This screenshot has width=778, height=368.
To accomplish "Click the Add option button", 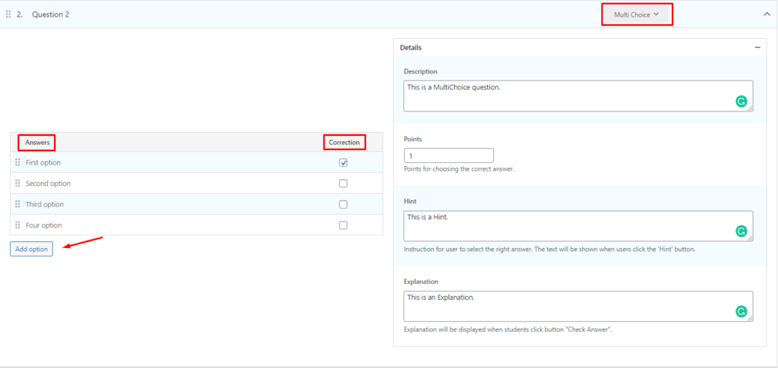I will 31,249.
